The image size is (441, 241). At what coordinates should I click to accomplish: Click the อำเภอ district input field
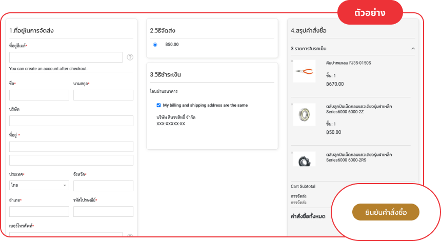[x=39, y=211]
